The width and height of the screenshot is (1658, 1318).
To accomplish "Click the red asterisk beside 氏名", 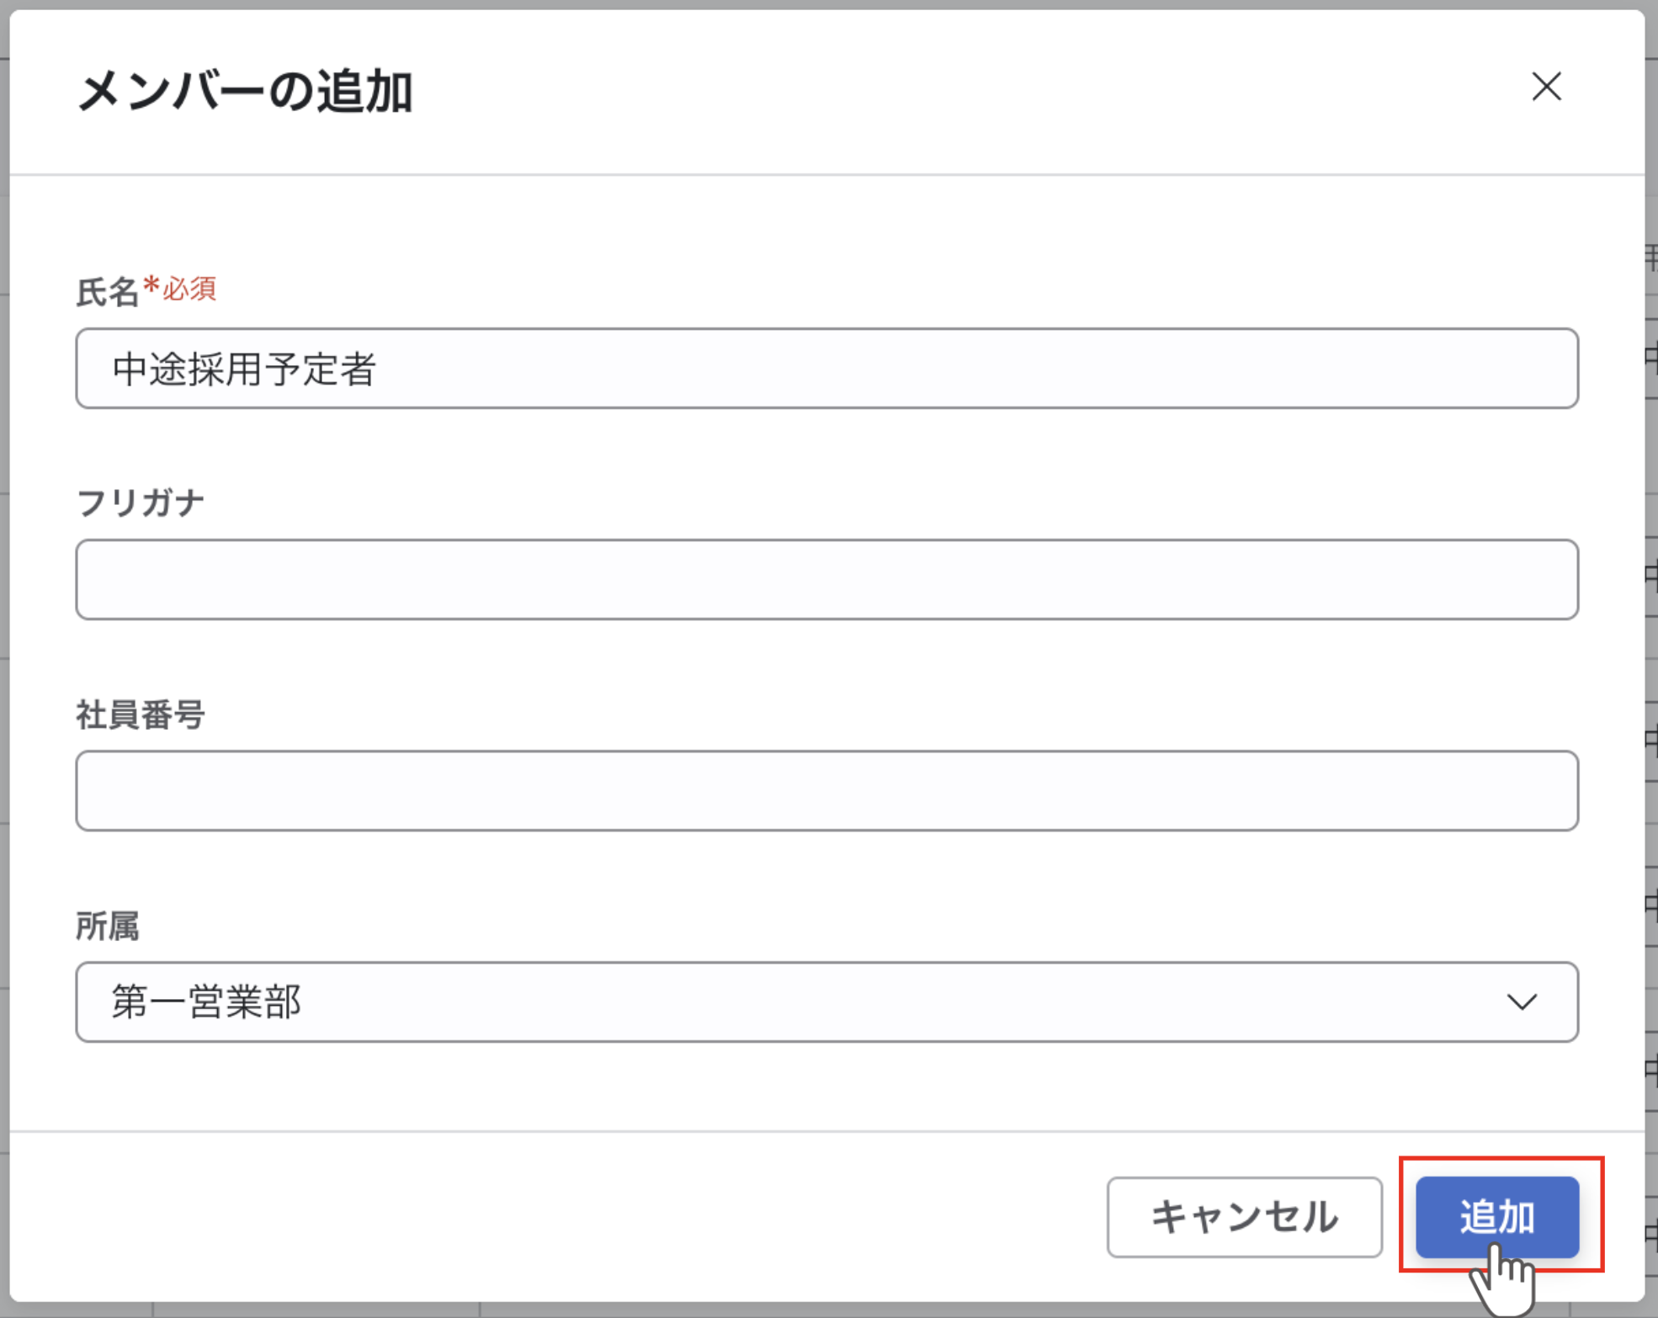I will tap(151, 284).
